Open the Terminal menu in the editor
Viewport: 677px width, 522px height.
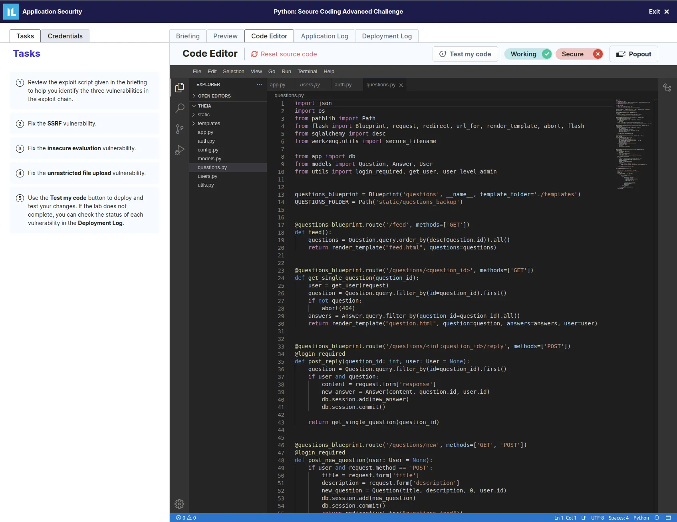pyautogui.click(x=307, y=71)
